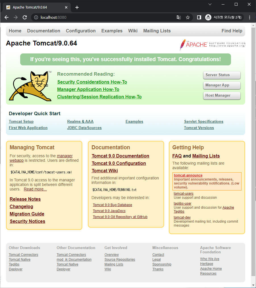Select the Apache Tomcat/9.0.64 tab
This screenshot has width=256, height=288.
(x=37, y=7)
